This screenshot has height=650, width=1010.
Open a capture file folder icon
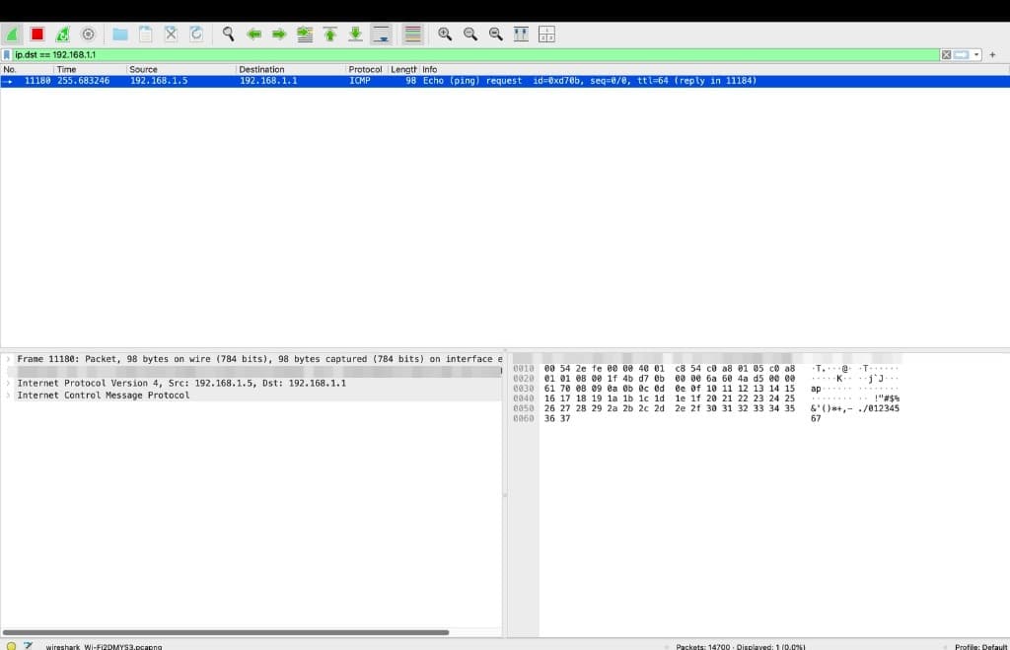119,35
